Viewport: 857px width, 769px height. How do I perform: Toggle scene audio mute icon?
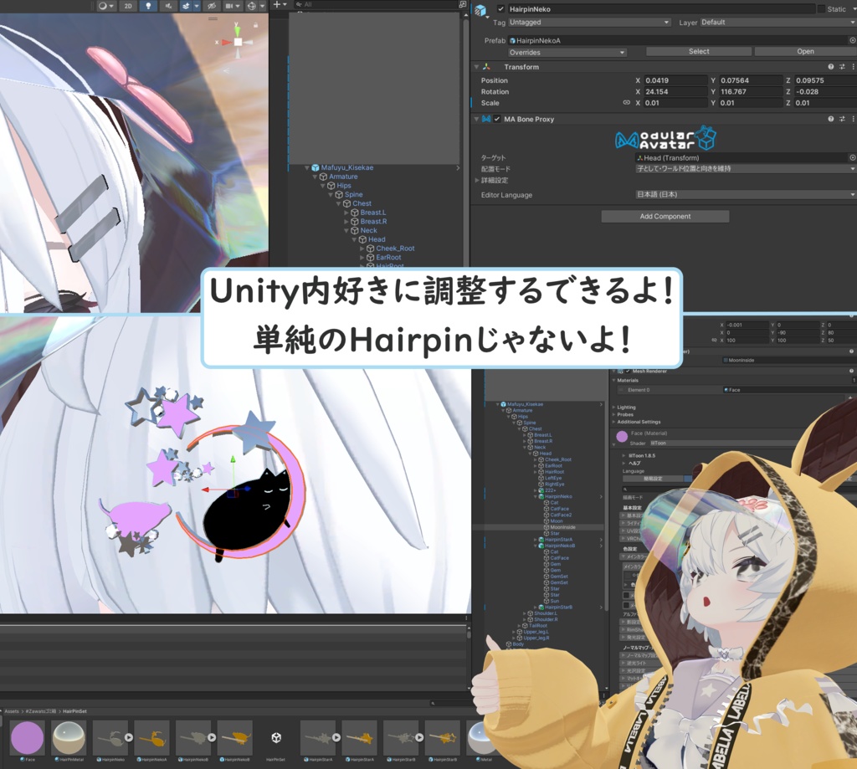coord(168,6)
